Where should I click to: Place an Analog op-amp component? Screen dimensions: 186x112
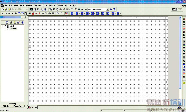tap(16, 13)
